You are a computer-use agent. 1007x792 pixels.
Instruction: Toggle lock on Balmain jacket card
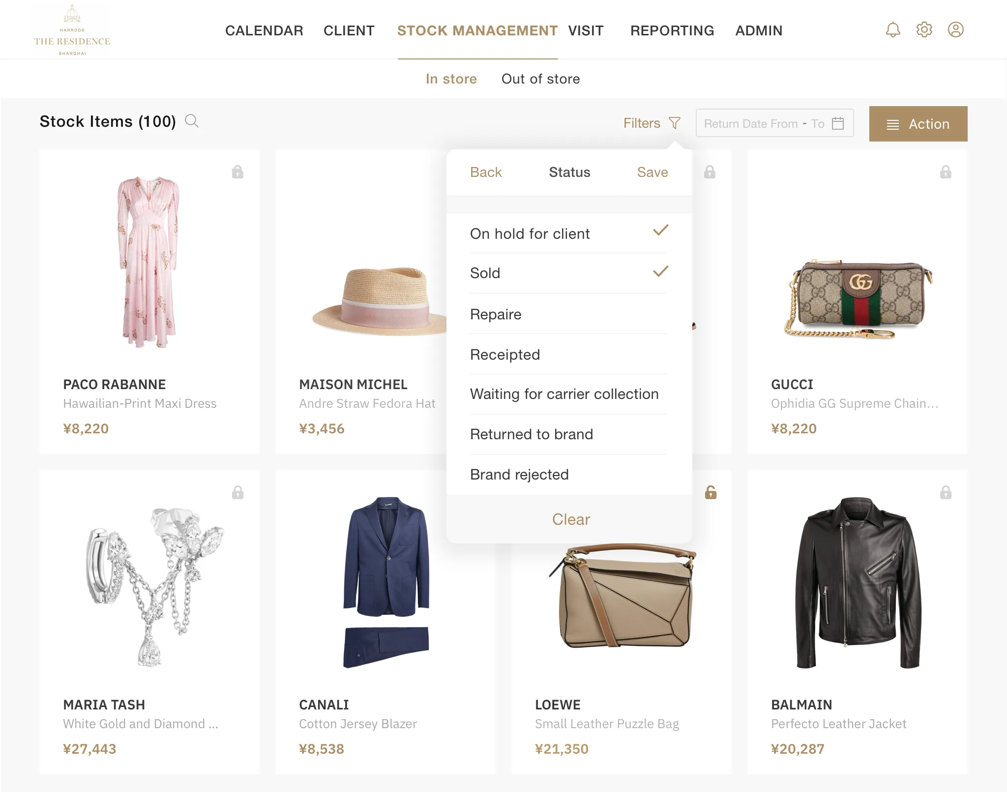(x=946, y=492)
